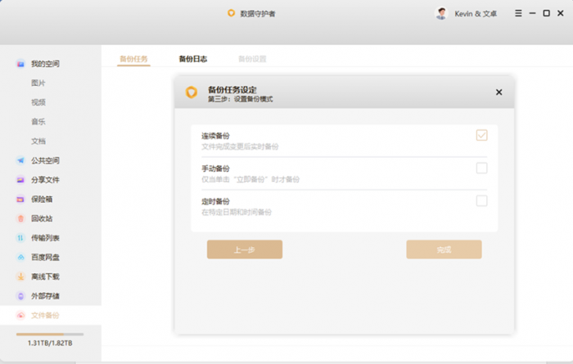Screen dimensions: 573x364
Task: Switch to the 备份日志 tab
Action: (x=192, y=59)
